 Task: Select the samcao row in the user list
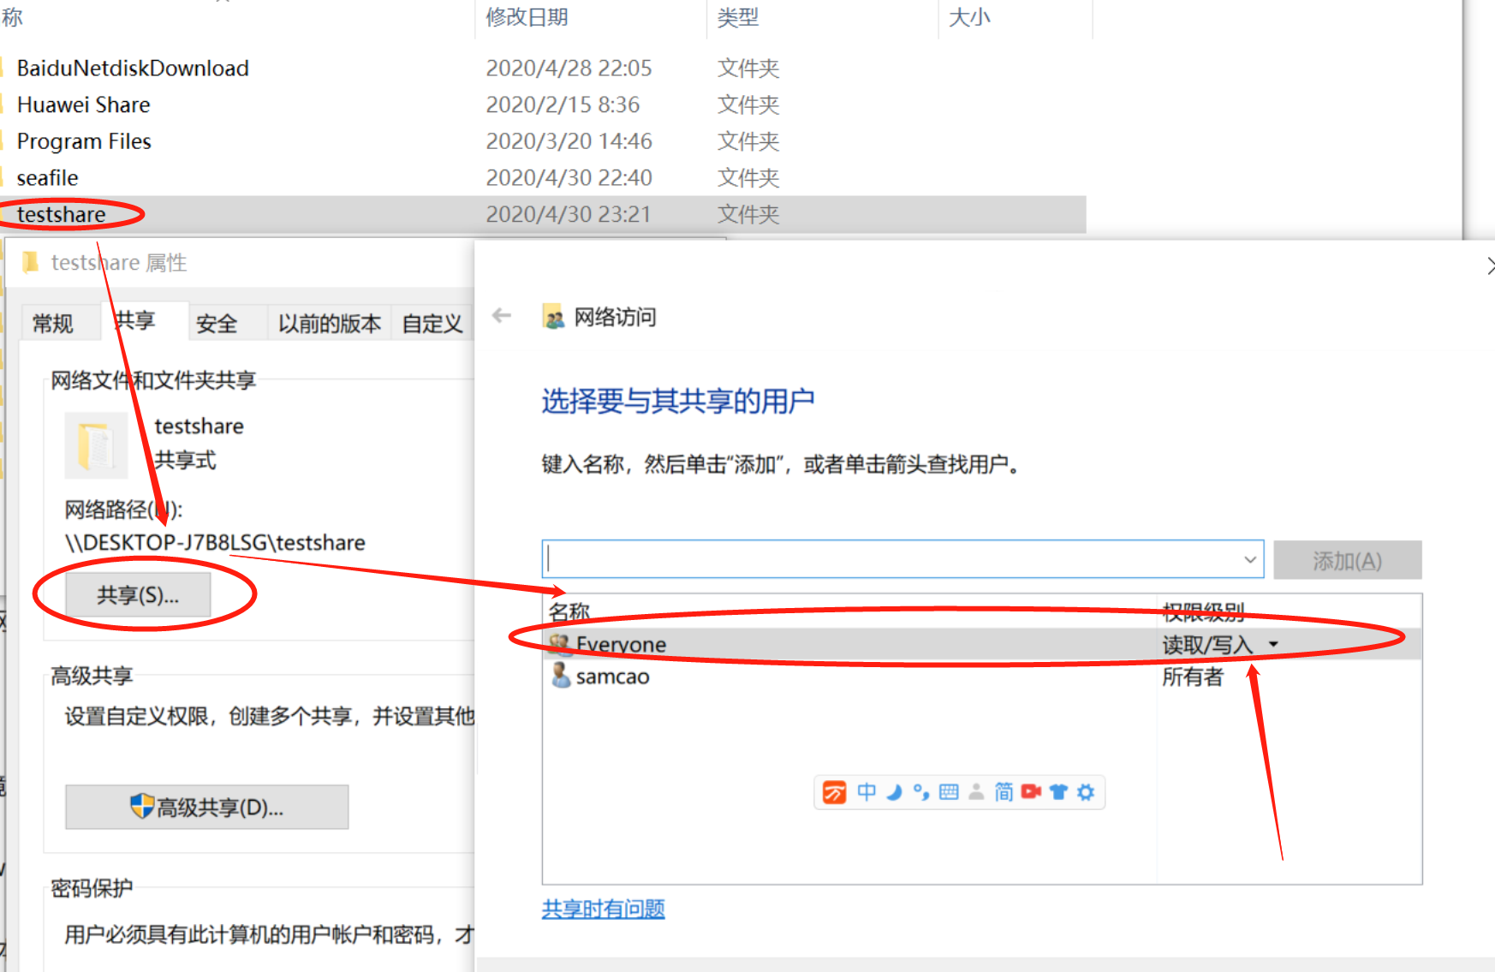pos(982,677)
